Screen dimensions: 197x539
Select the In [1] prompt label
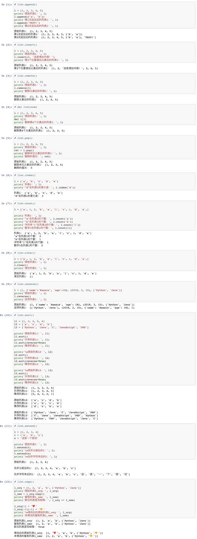pos(7,3)
